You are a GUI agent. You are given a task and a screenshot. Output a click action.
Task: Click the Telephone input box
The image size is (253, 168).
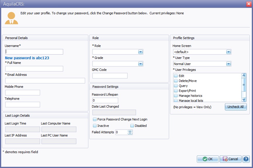[23, 105]
